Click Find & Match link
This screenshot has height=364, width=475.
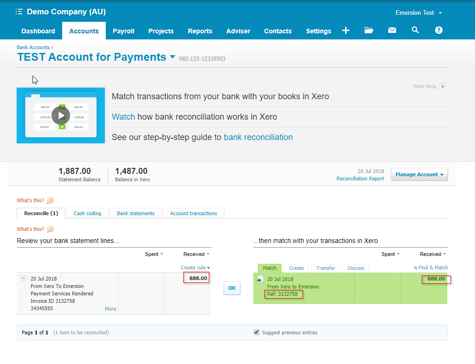click(x=431, y=268)
